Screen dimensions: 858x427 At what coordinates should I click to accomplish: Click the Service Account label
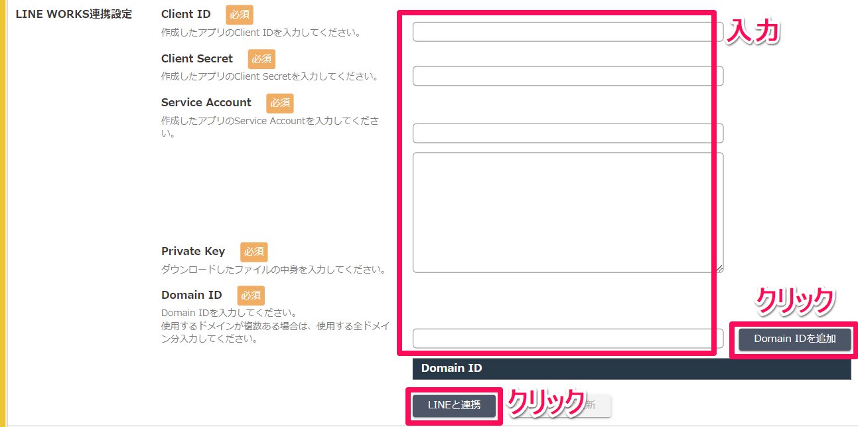206,102
